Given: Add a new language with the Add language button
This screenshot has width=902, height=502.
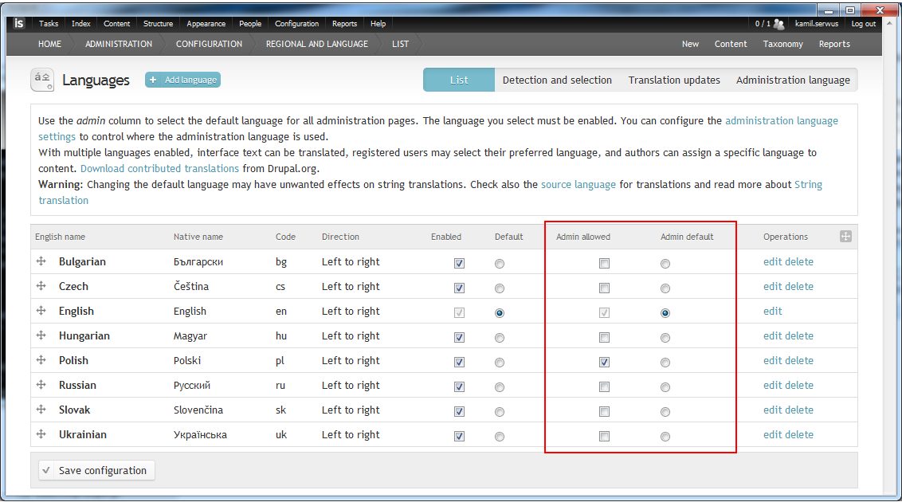Looking at the screenshot, I should point(183,80).
